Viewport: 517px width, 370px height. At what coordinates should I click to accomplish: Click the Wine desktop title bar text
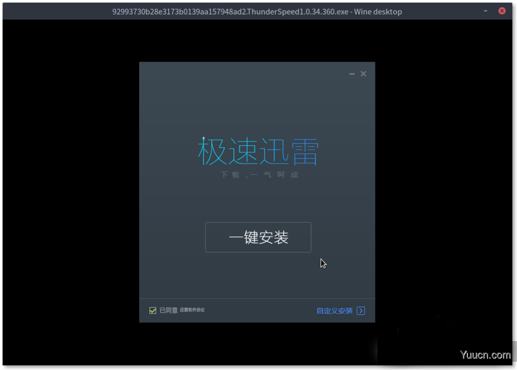point(257,12)
